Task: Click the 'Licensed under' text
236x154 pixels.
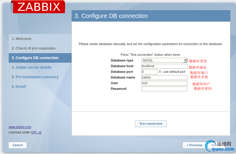Action: click(19, 132)
